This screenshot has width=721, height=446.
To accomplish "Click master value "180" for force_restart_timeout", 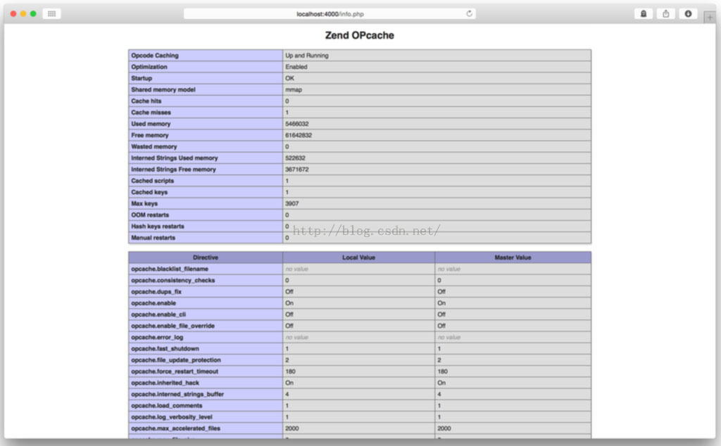I will (442, 371).
